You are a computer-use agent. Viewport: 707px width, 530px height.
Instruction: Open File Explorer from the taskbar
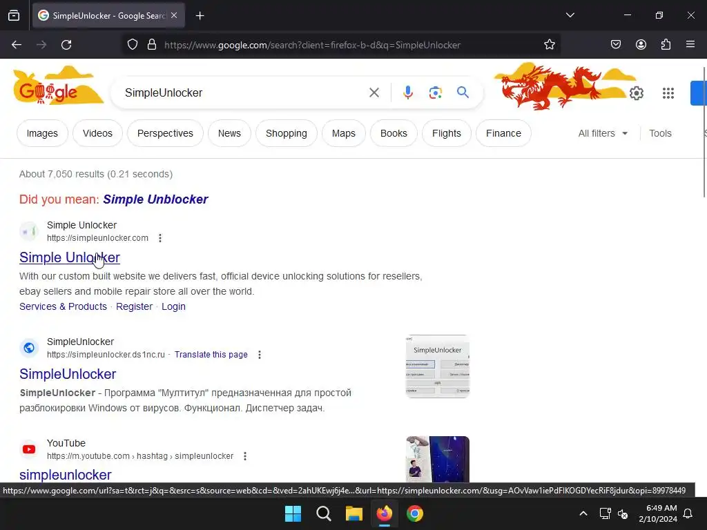coord(354,513)
